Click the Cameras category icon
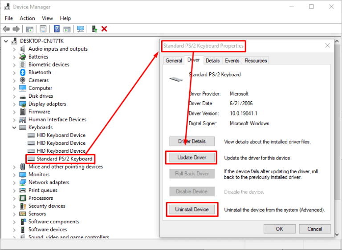Image resolution: width=342 pixels, height=250 pixels. coord(22,80)
